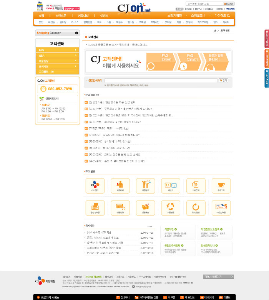Open the 안심결제안내 info box link
269x300 pixels.
click(209, 246)
